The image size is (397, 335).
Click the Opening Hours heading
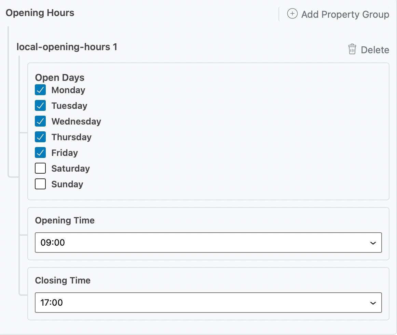pos(40,13)
